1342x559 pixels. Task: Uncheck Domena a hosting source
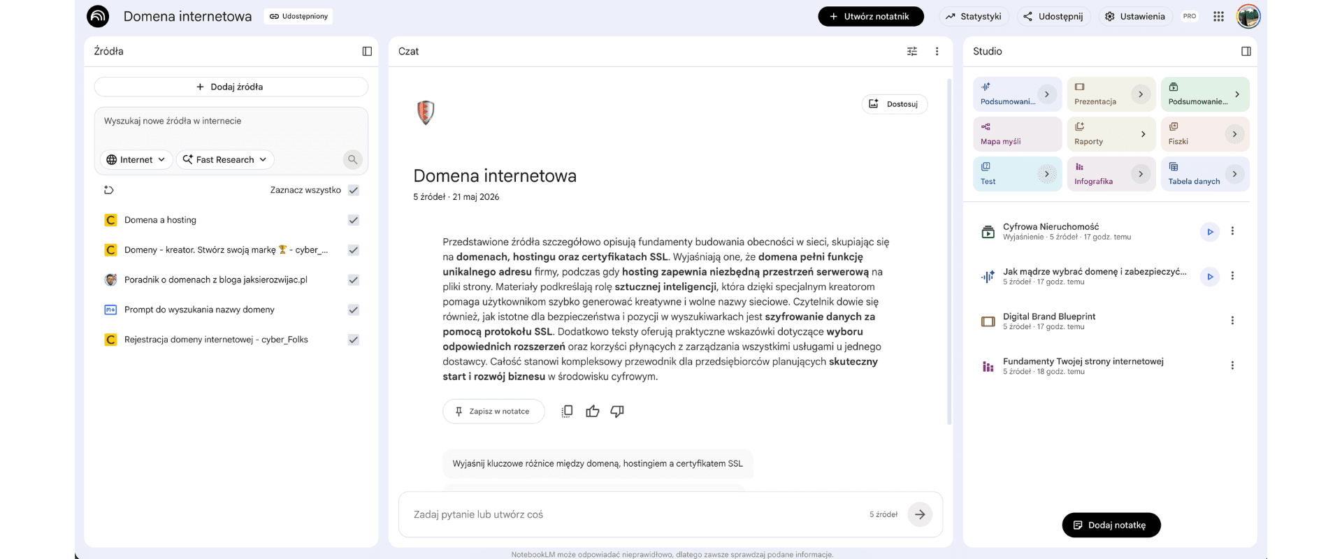(x=354, y=220)
